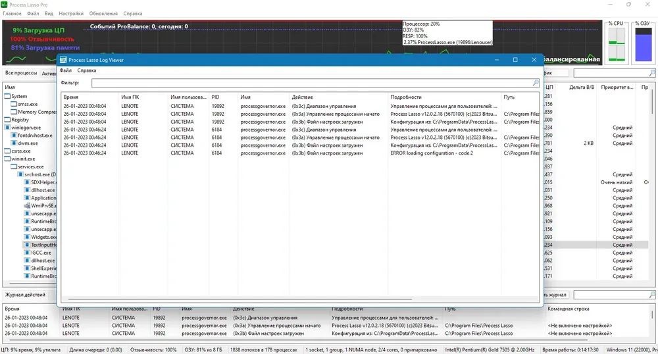Screen dimensions: 658x354
Task: Click the System process icon in the tree
Action: [7, 96]
